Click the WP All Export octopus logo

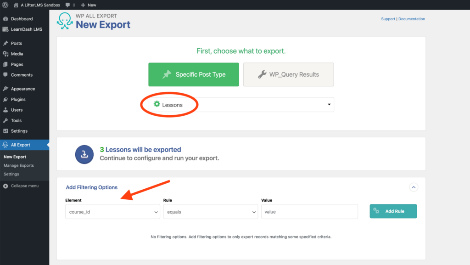click(x=65, y=21)
